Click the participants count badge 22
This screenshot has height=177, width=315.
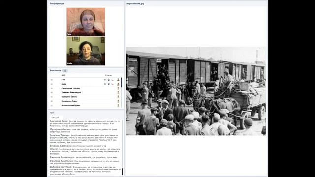(64, 71)
